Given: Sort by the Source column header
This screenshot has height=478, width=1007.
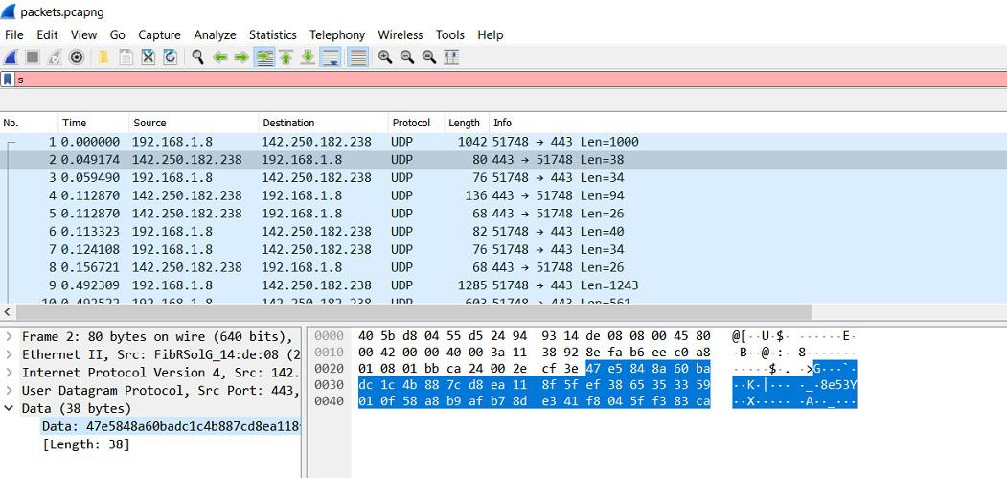Looking at the screenshot, I should 194,123.
